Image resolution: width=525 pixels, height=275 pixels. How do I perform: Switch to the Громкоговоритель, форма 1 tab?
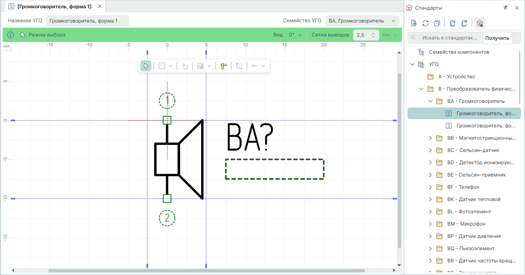54,6
